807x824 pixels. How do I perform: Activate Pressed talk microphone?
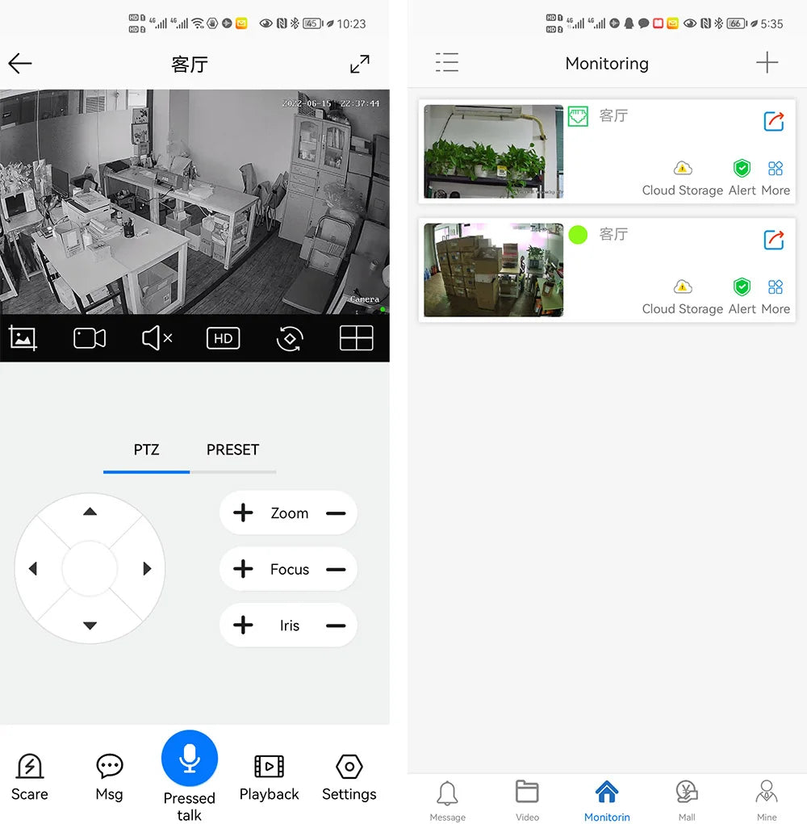click(189, 759)
